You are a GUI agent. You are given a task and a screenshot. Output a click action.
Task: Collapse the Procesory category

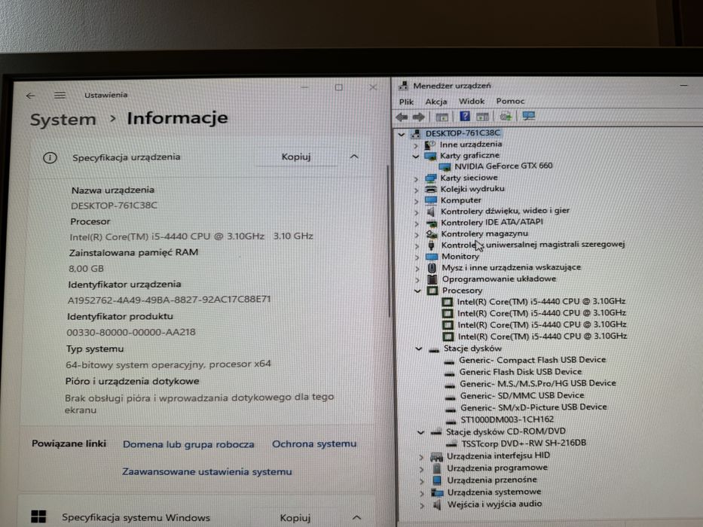pos(417,291)
